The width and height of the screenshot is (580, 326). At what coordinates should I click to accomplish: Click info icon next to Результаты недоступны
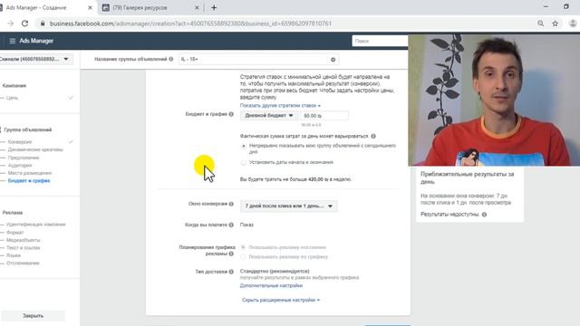pyautogui.click(x=484, y=215)
